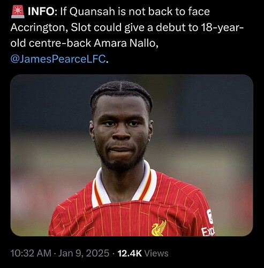Click the sleeve sponsor badge on the shirt
Viewport: 264px width, 268px height.
tap(210, 217)
